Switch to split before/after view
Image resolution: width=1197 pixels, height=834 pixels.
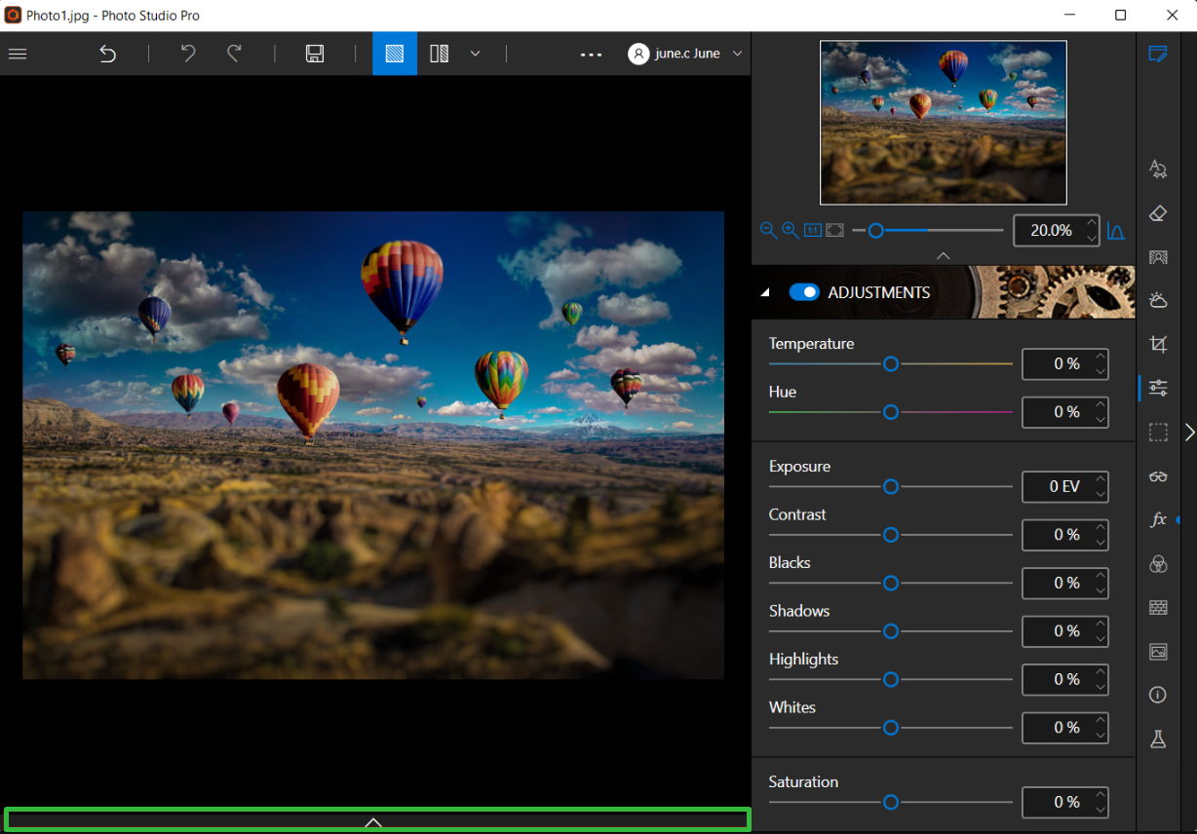pos(440,54)
